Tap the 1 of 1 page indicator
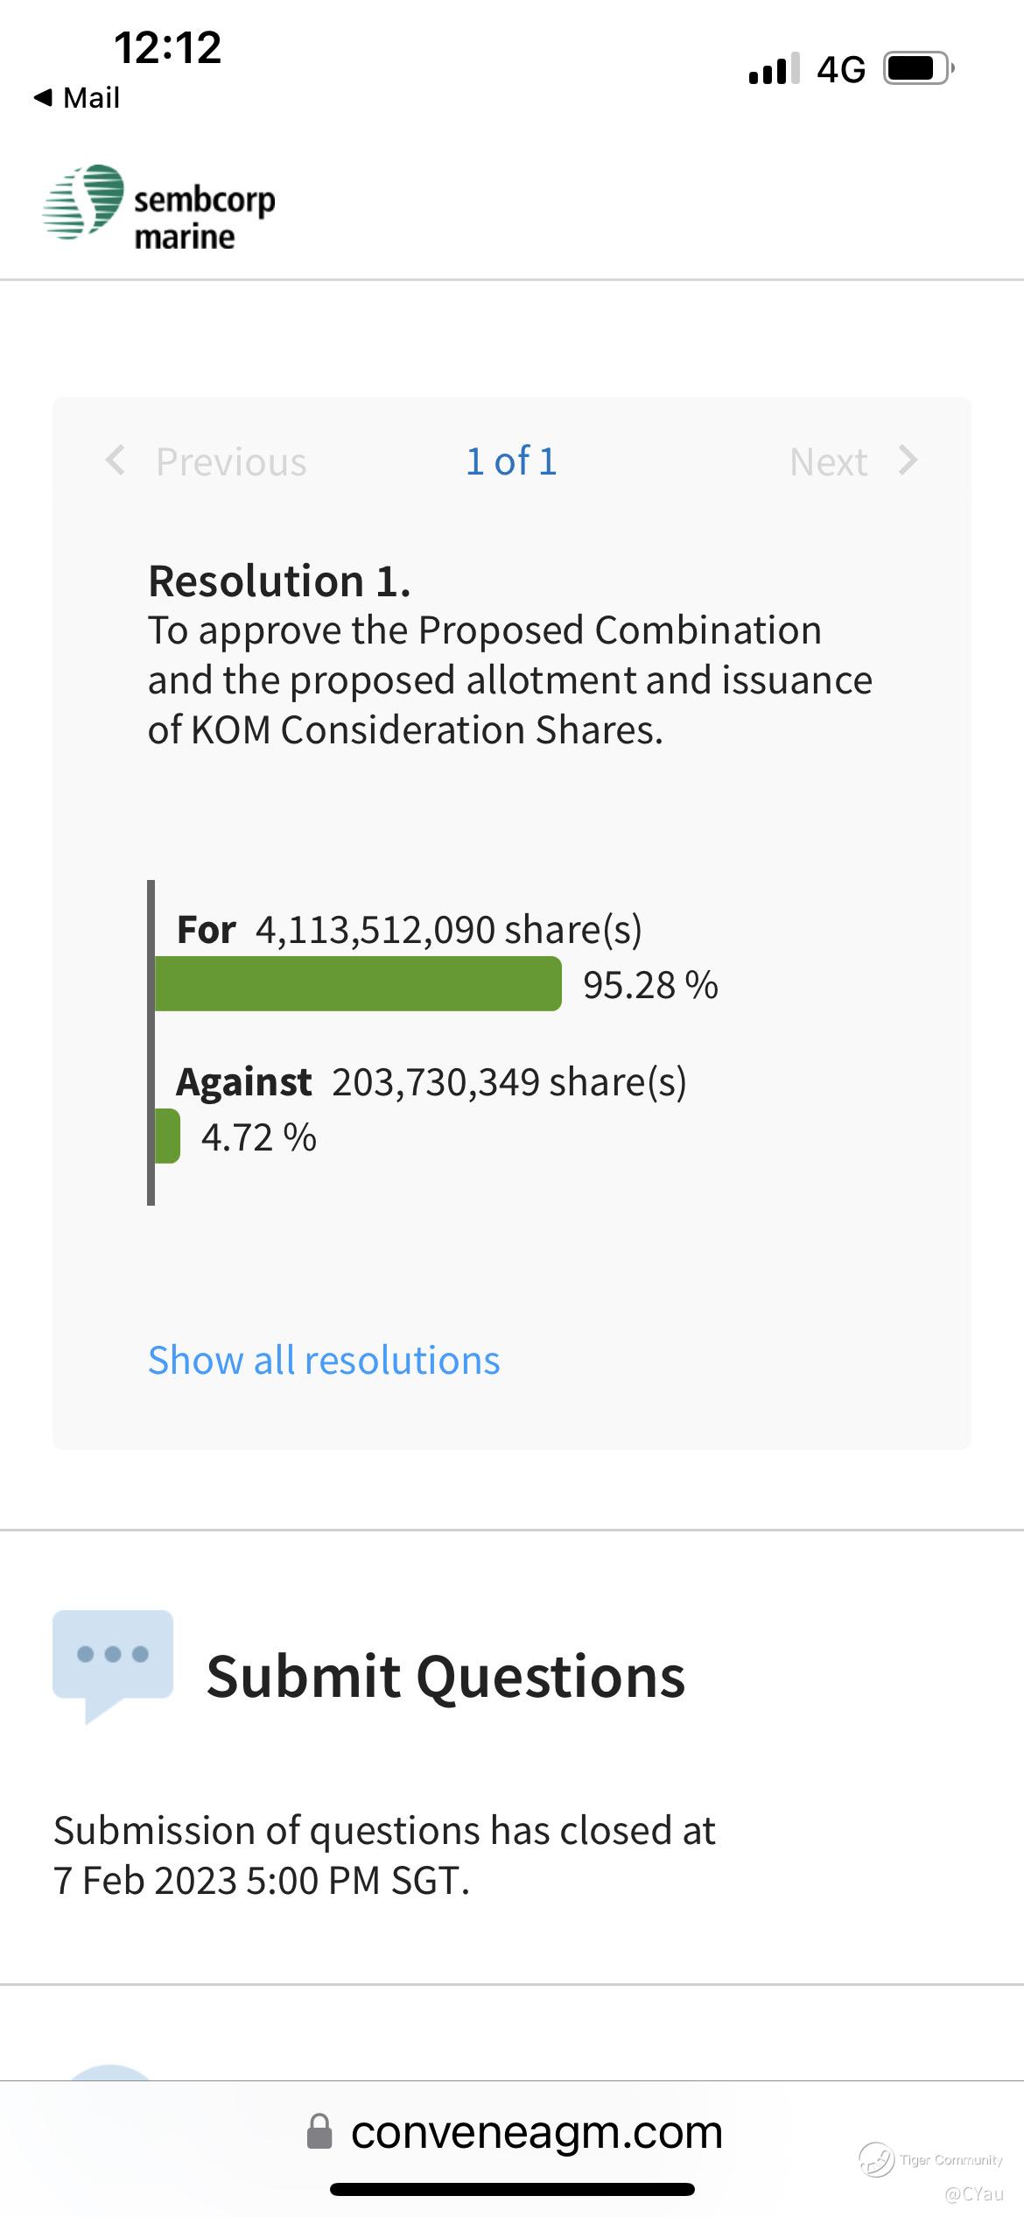 pos(511,461)
